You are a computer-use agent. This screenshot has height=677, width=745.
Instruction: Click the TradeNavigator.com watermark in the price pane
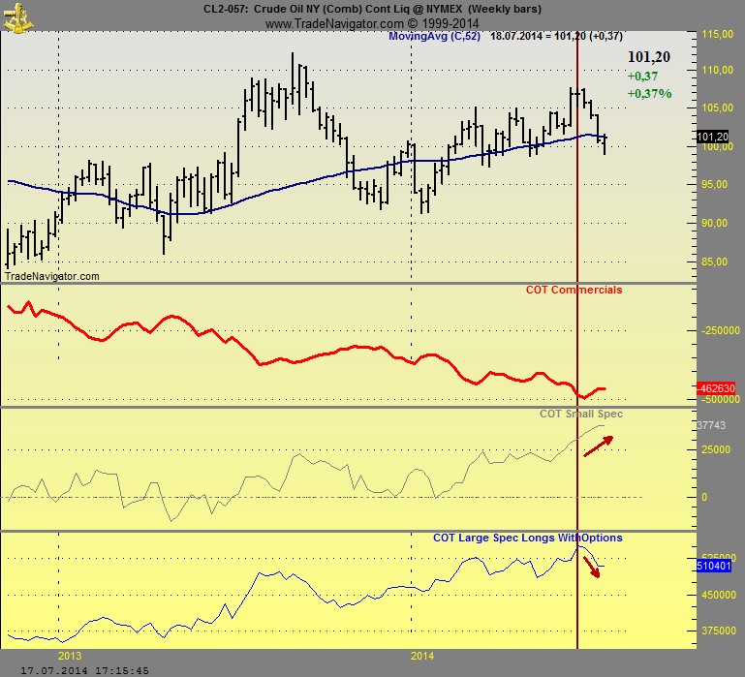point(52,276)
